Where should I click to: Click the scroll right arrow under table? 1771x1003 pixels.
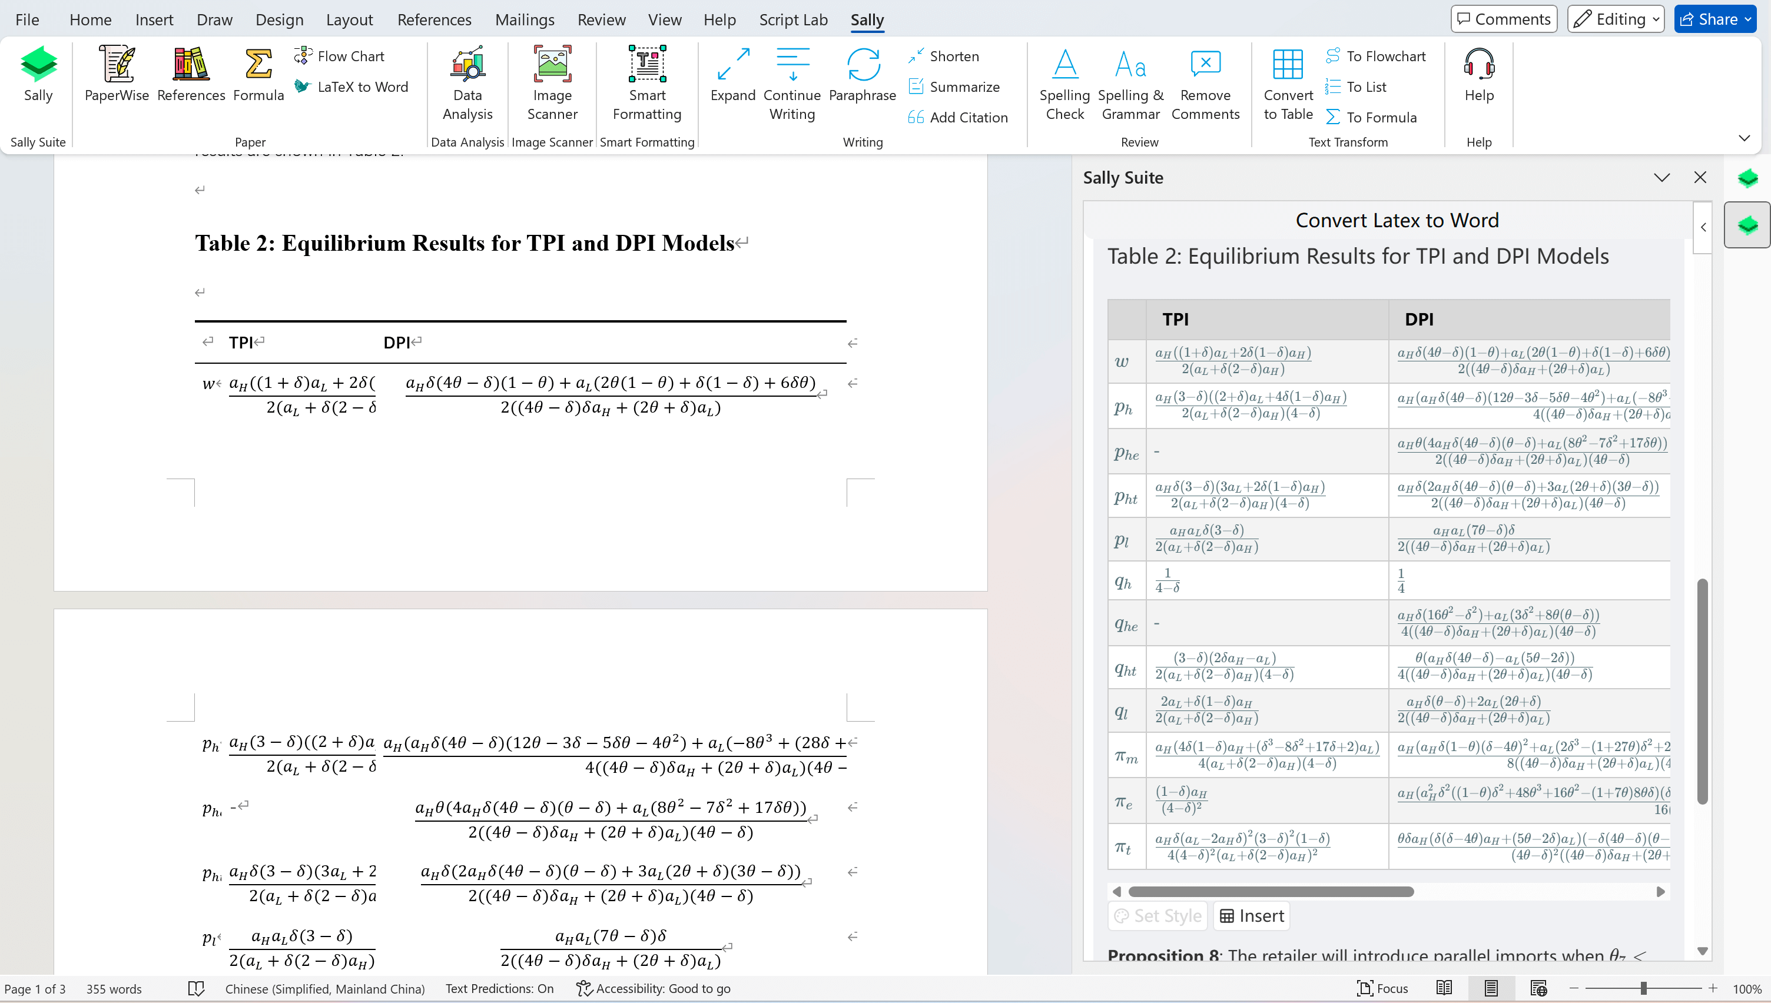click(1661, 891)
